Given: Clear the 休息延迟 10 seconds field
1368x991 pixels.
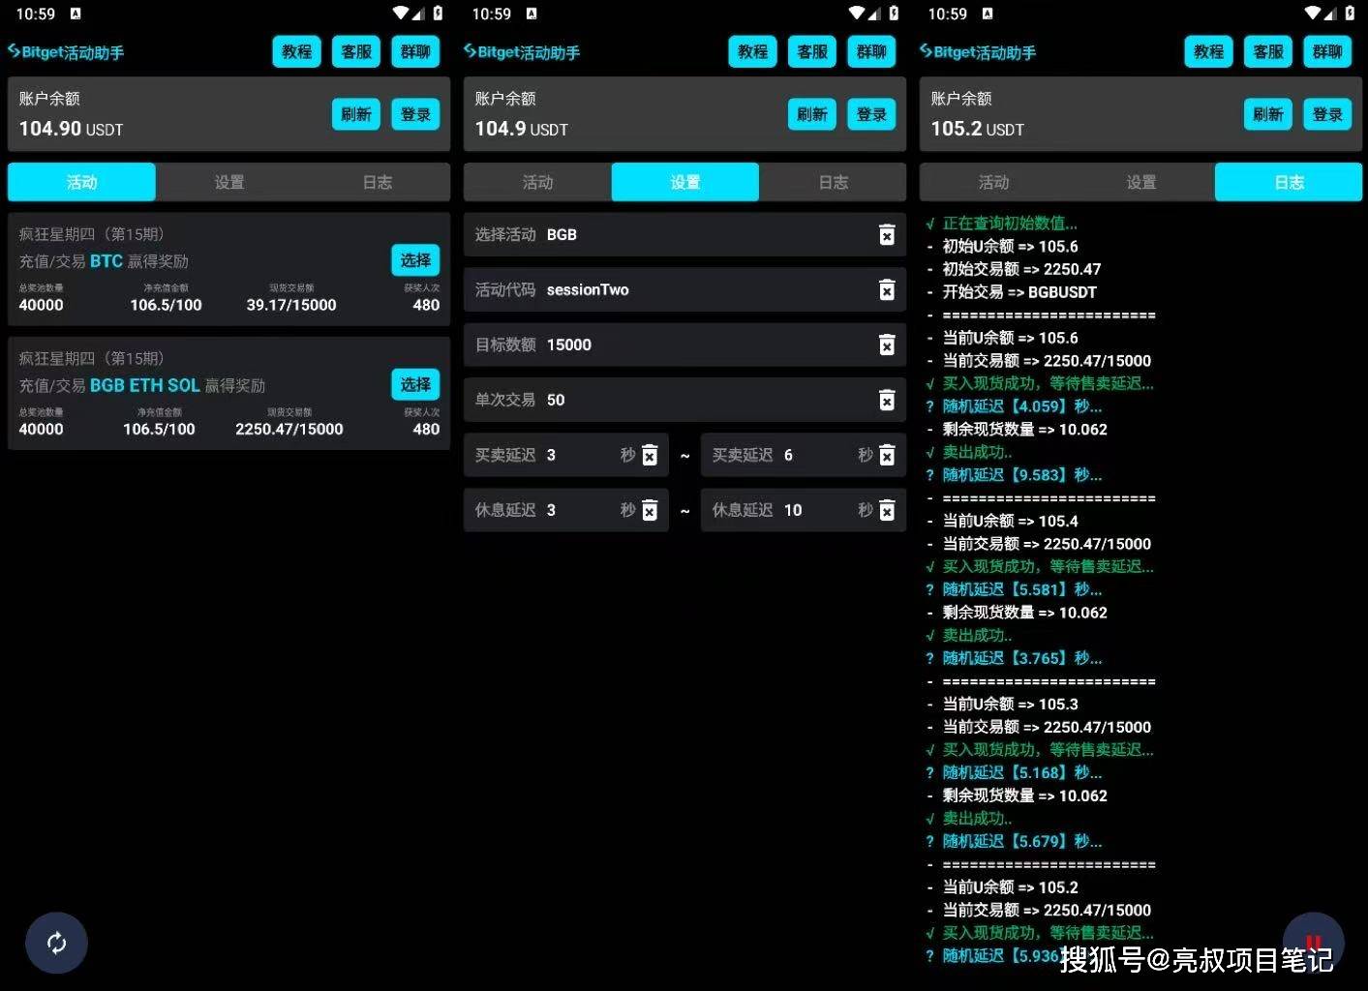Looking at the screenshot, I should tap(887, 510).
